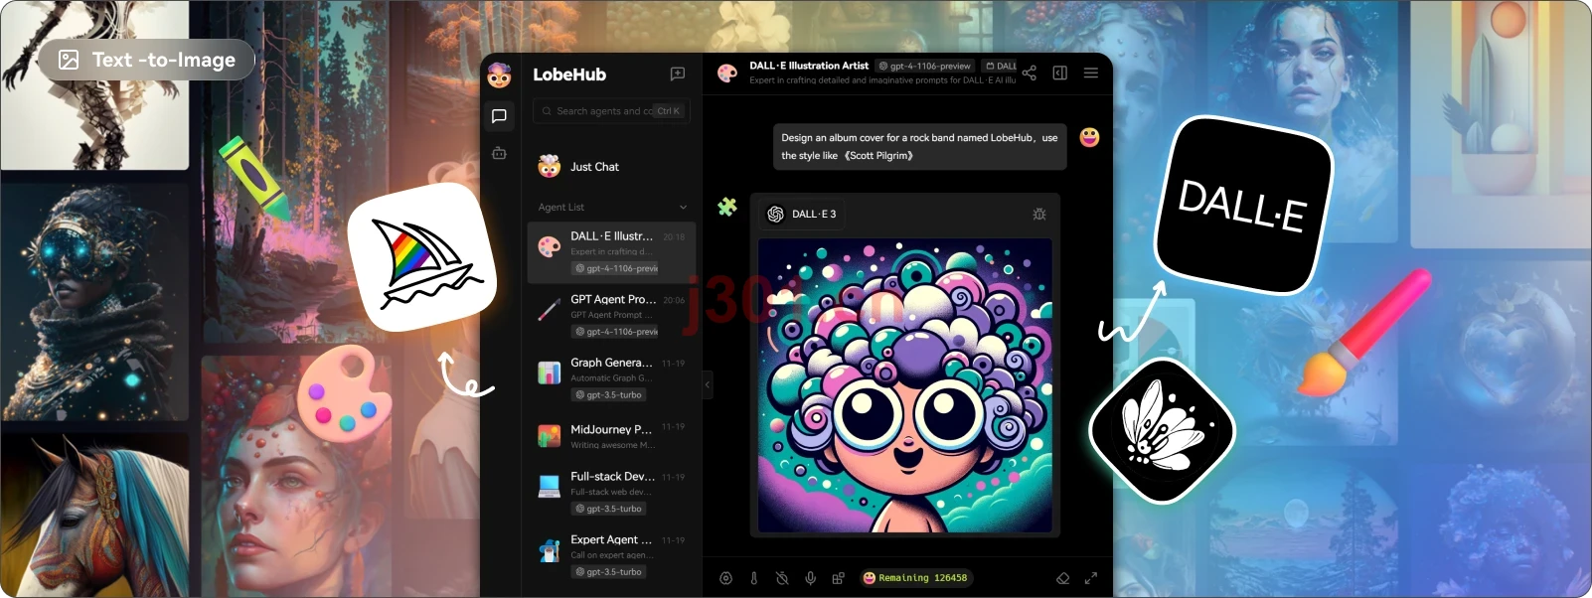Expand the chat input to fullscreen
The image size is (1592, 598).
[x=1091, y=578]
